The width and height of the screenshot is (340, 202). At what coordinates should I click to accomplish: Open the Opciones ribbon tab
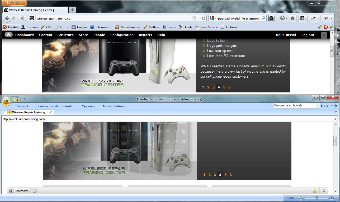(88, 106)
